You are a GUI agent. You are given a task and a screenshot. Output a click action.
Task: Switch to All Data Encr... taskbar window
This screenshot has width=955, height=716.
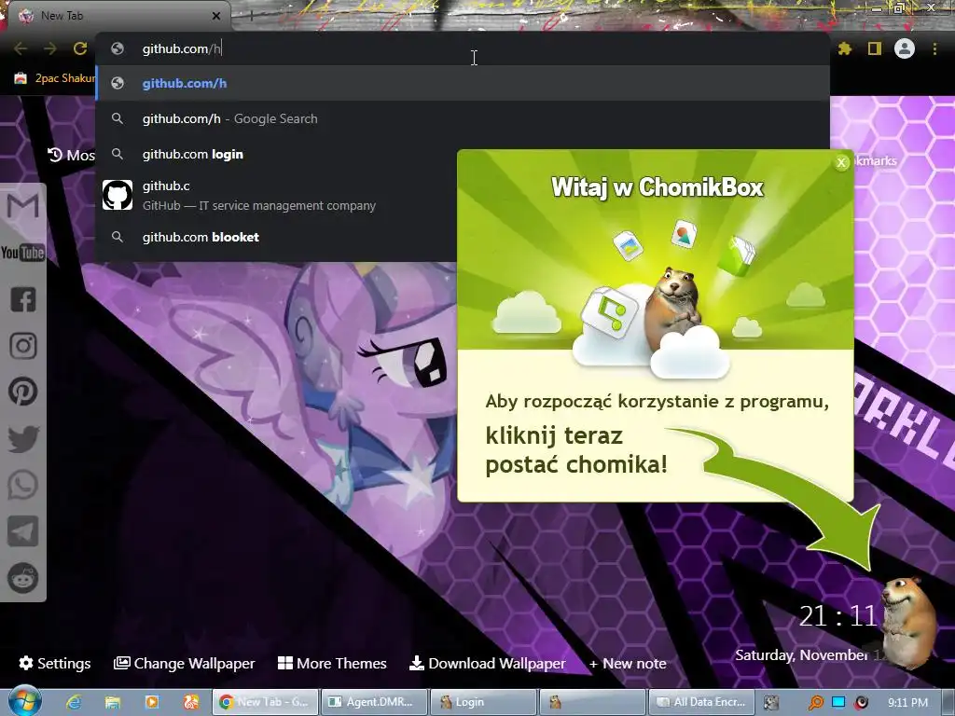click(x=701, y=702)
